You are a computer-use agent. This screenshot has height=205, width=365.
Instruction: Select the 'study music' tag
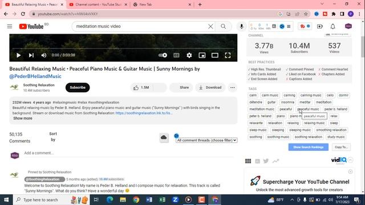(336, 137)
